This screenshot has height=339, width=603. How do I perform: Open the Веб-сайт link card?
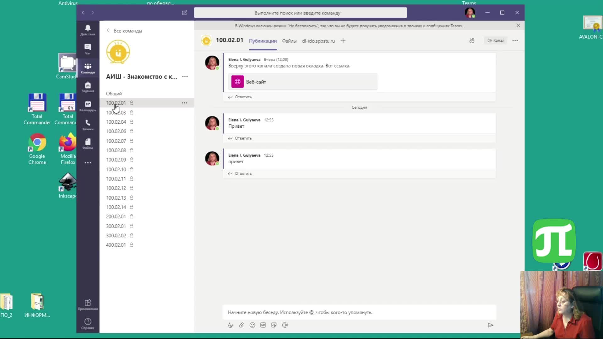[x=303, y=82]
